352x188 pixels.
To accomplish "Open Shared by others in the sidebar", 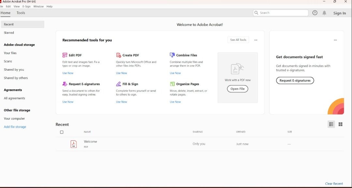I will 16,78.
